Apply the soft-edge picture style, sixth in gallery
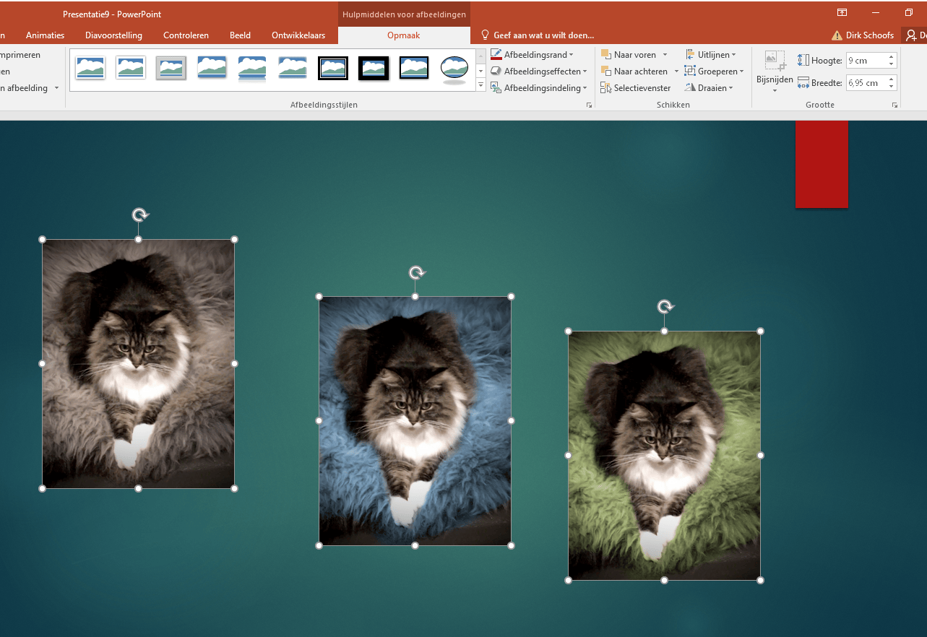The width and height of the screenshot is (927, 637). tap(293, 68)
